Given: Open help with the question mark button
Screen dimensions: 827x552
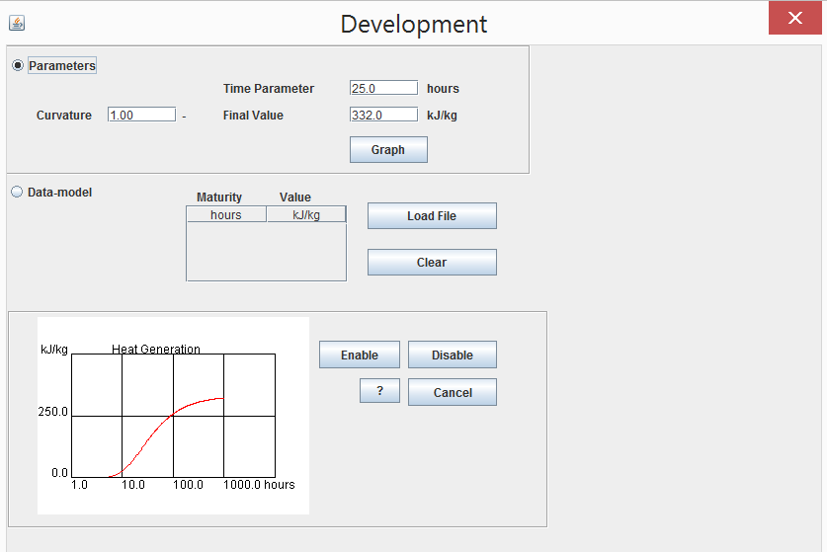Looking at the screenshot, I should (379, 391).
